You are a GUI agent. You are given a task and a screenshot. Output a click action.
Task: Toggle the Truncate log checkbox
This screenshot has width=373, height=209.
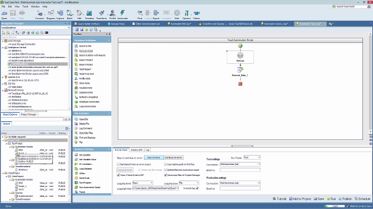[x=197, y=188]
